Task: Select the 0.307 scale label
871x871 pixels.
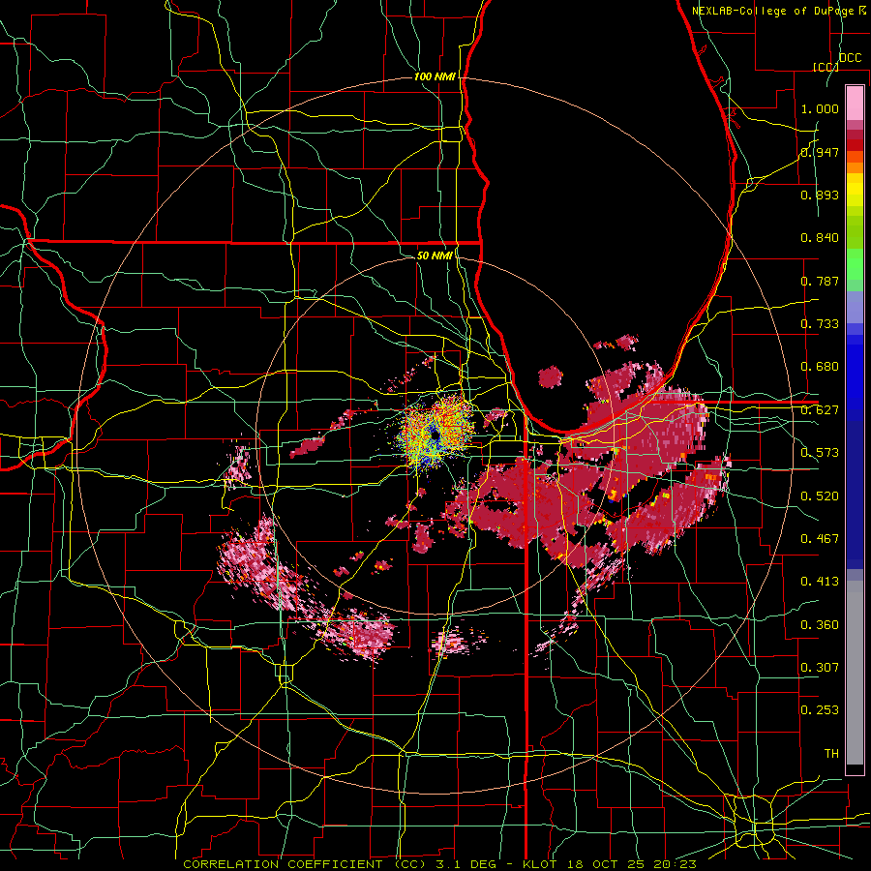Action: tap(820, 668)
